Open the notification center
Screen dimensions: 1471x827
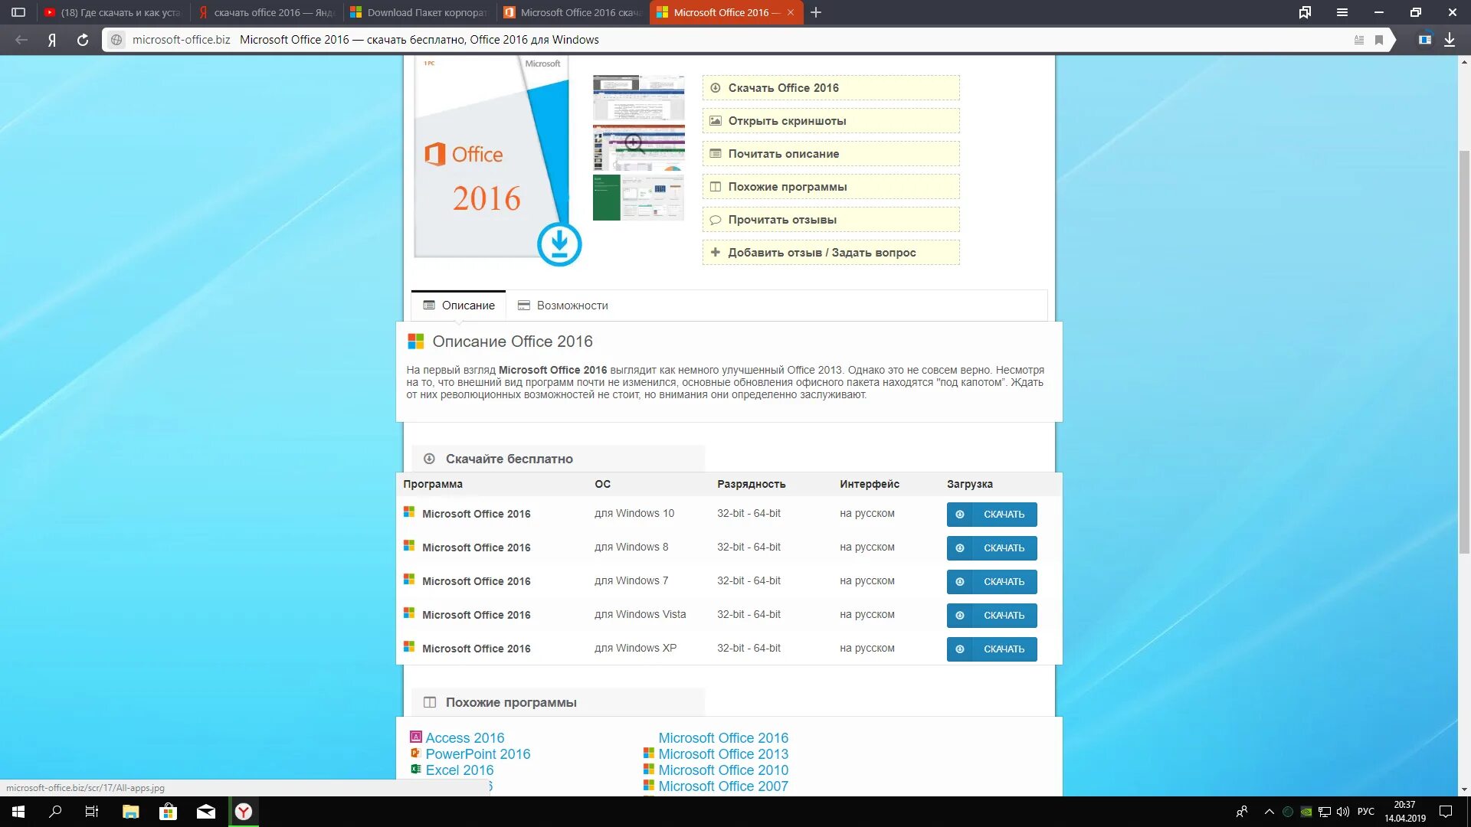coord(1446,812)
